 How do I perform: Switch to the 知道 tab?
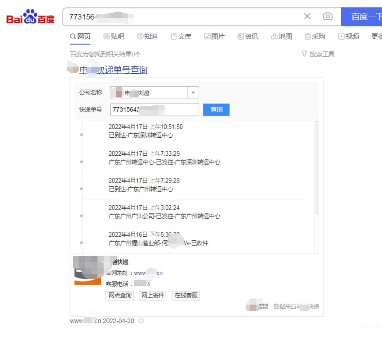click(x=147, y=37)
